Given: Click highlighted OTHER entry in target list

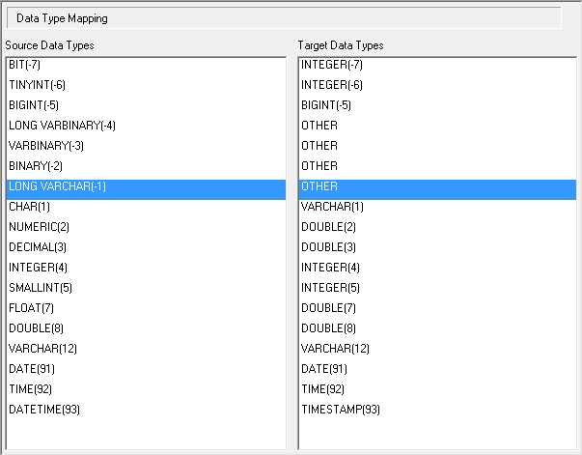Looking at the screenshot, I should coord(319,186).
